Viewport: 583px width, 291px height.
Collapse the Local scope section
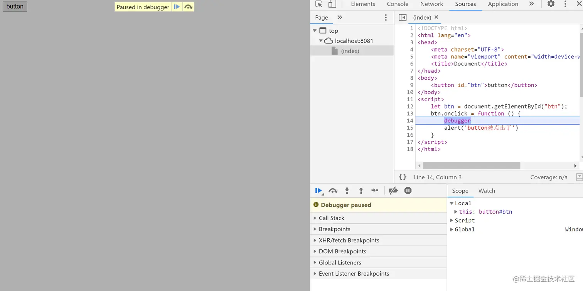[452, 203]
